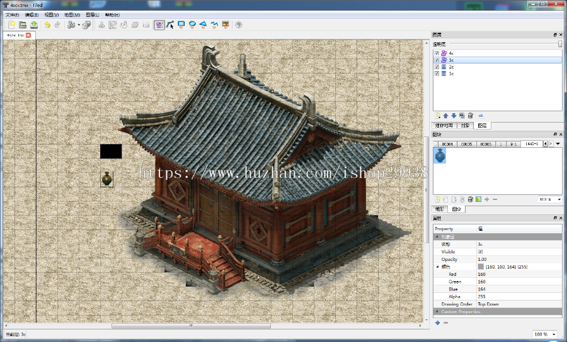Click the remove layer trash icon
Viewport: 567px width, 342px height.
coord(471,116)
